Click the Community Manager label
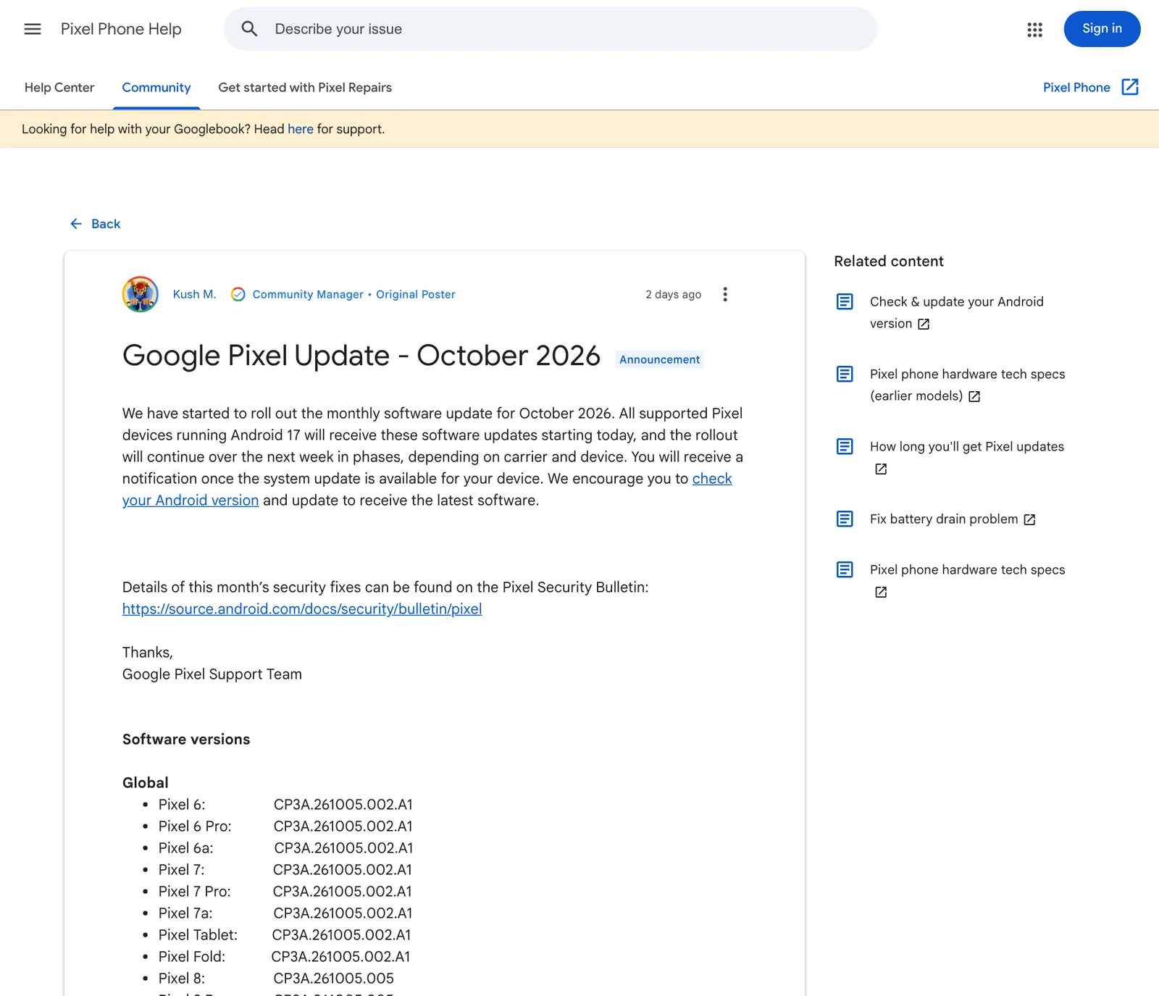 coord(308,294)
